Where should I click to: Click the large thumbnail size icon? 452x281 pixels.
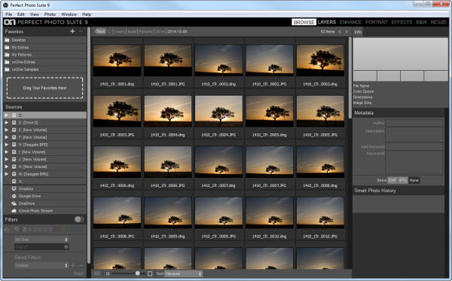click(150, 273)
